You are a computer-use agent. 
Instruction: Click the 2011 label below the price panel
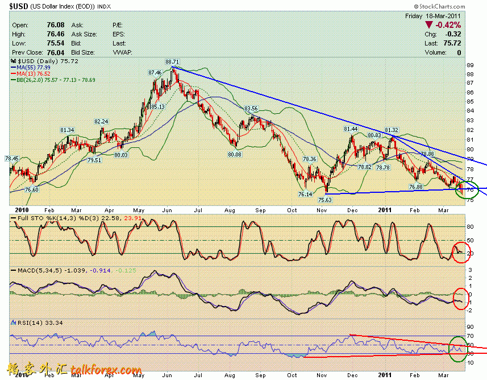click(x=385, y=210)
